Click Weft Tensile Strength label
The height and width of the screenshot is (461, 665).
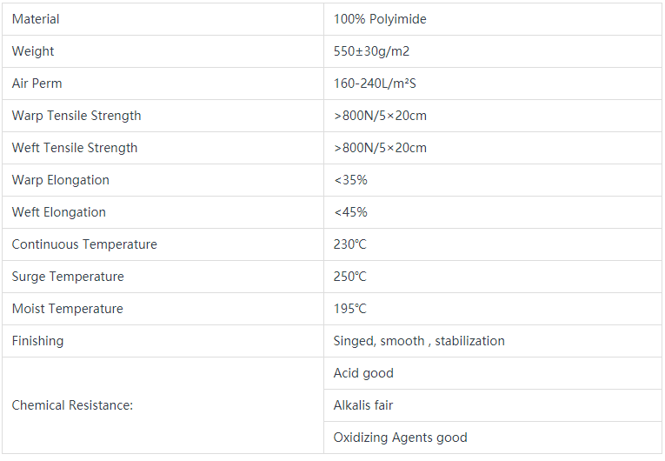point(75,148)
